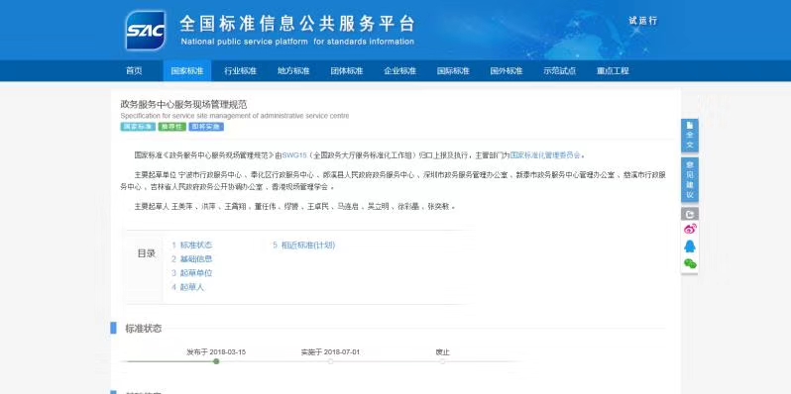Click the 国家标准 tag under the title

pos(138,127)
